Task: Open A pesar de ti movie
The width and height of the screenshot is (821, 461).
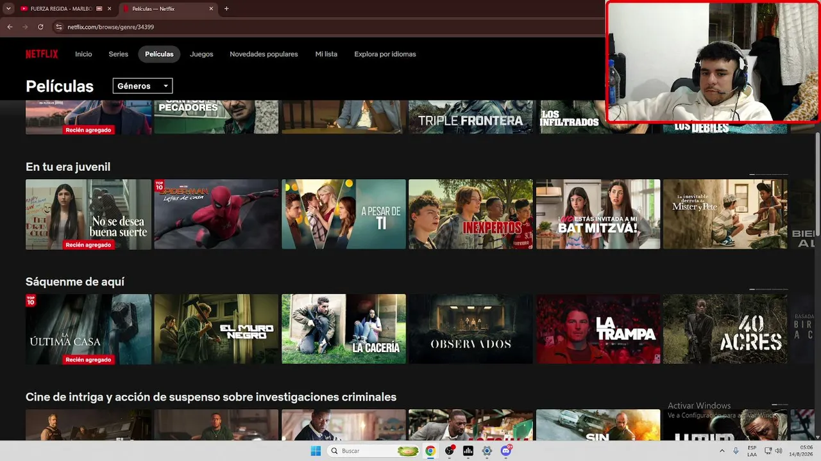Action: coord(344,214)
